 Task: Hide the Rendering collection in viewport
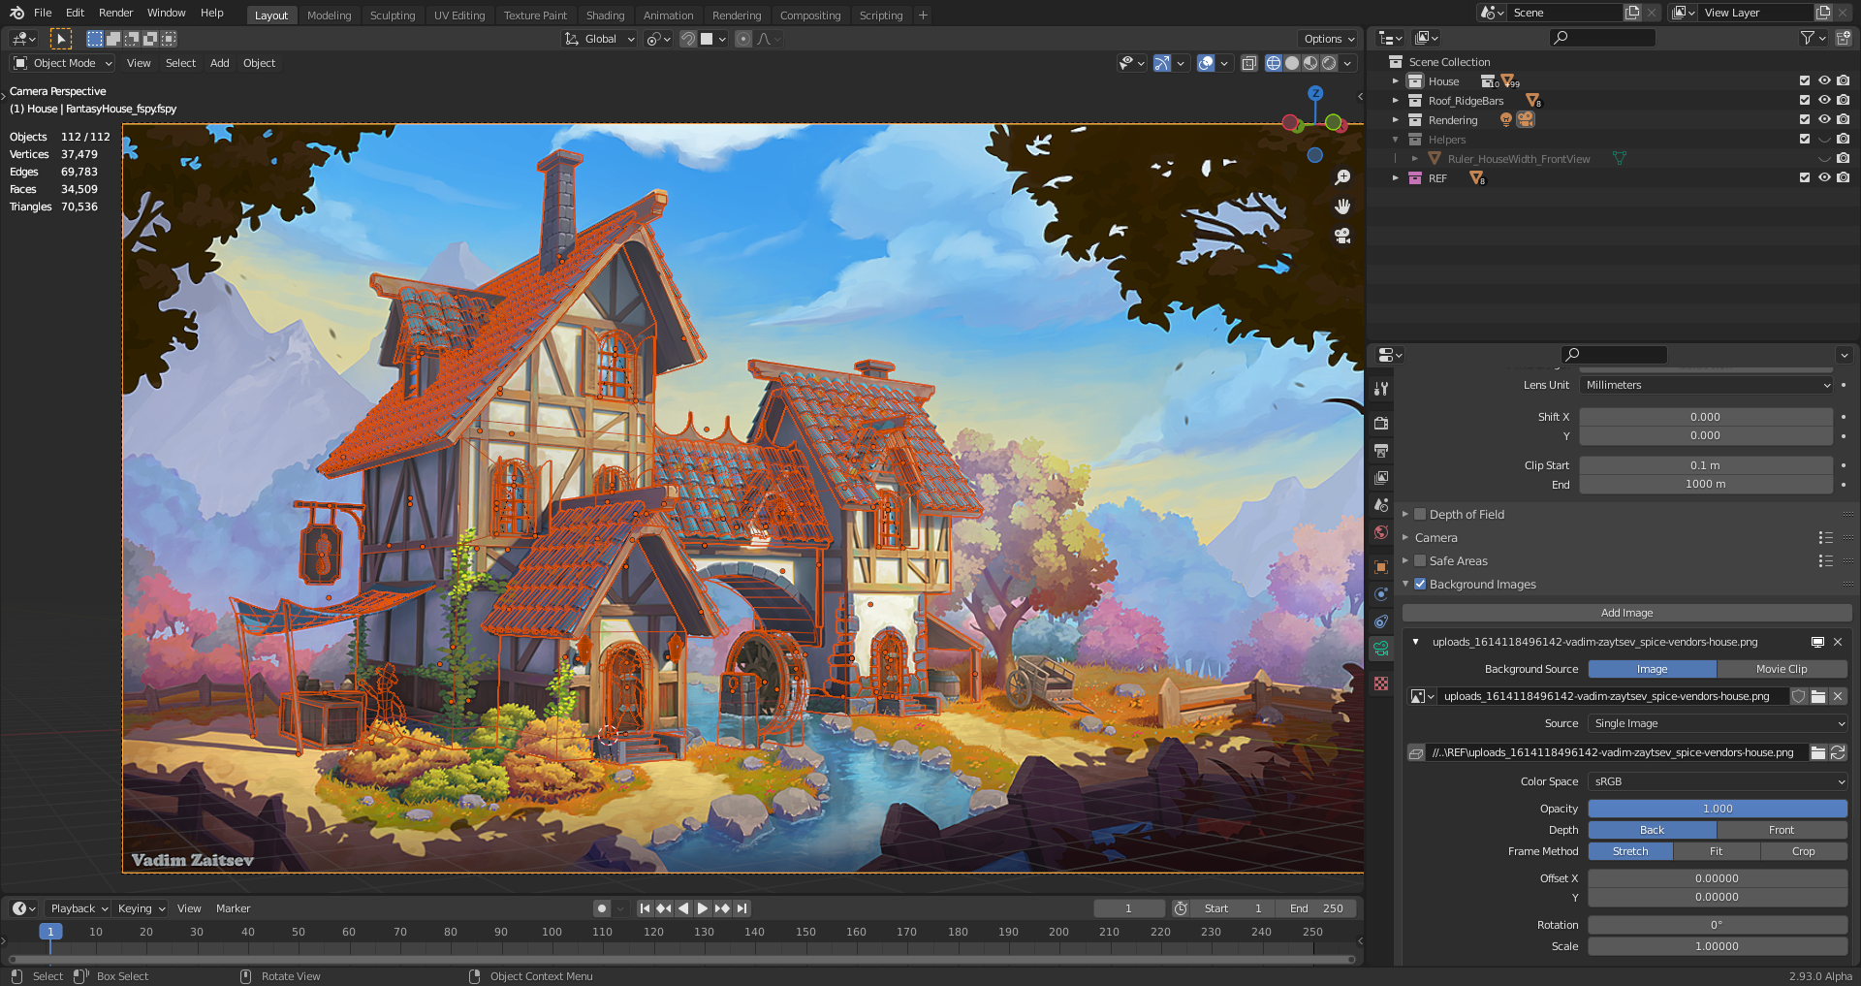click(x=1824, y=120)
